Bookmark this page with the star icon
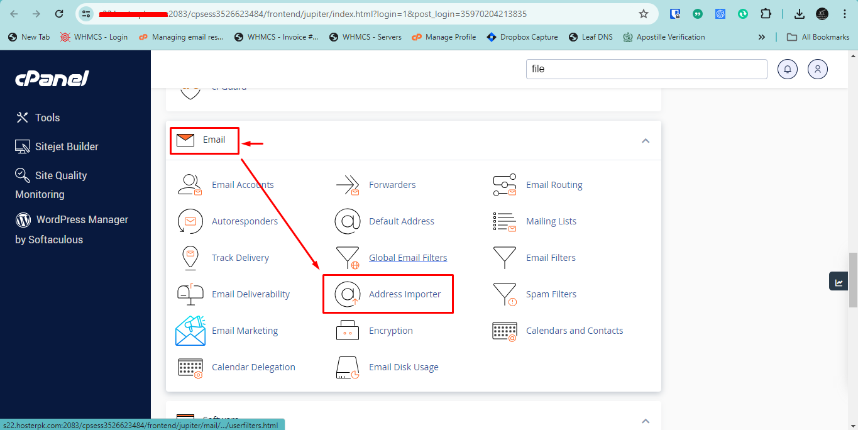Screen dimensions: 858x430 pos(643,14)
